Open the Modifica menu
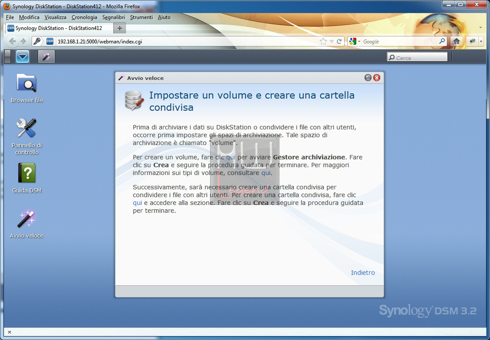Viewport: 490px width, 340px height. 29,17
